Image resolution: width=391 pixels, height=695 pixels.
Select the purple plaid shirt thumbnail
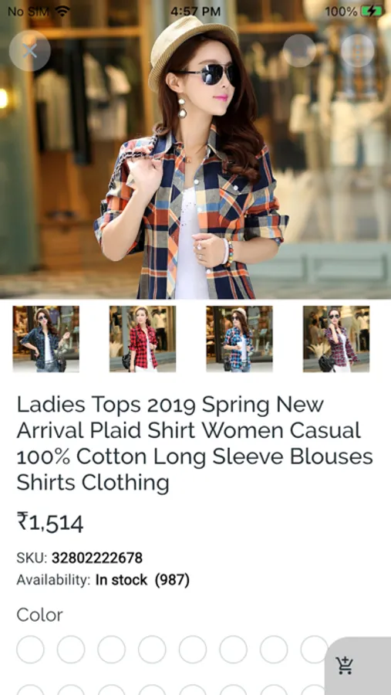click(x=336, y=339)
